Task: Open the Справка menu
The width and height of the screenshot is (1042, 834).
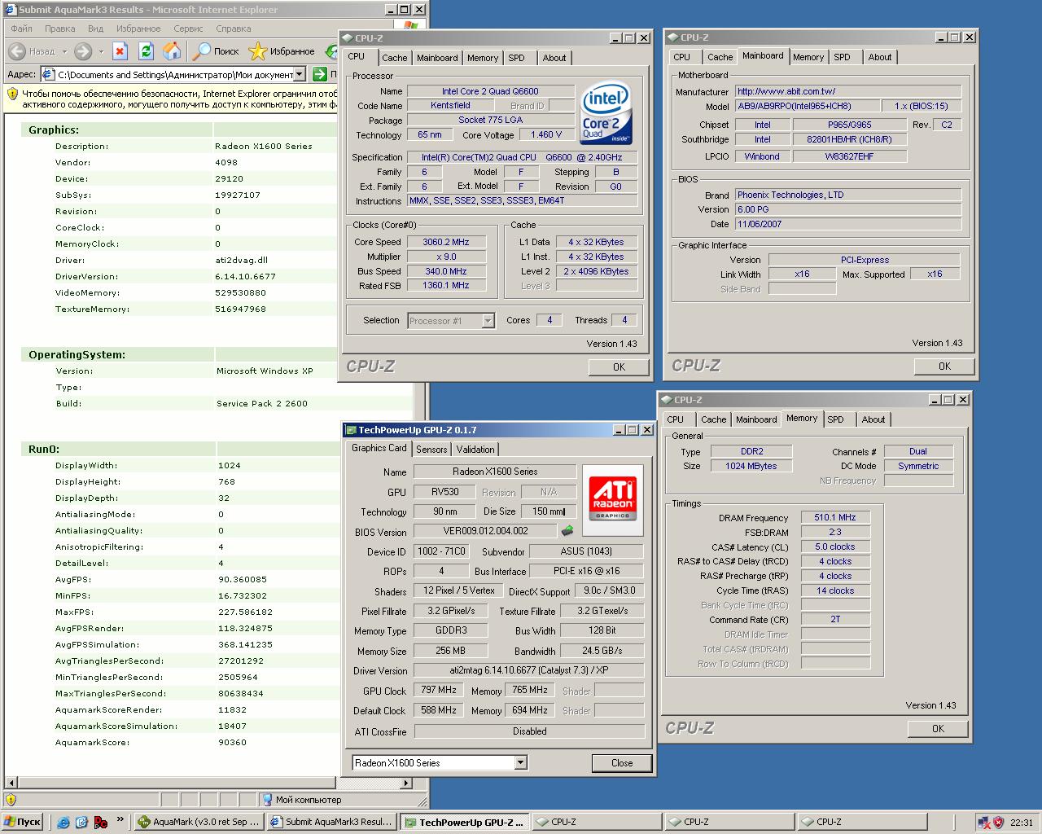Action: point(234,28)
